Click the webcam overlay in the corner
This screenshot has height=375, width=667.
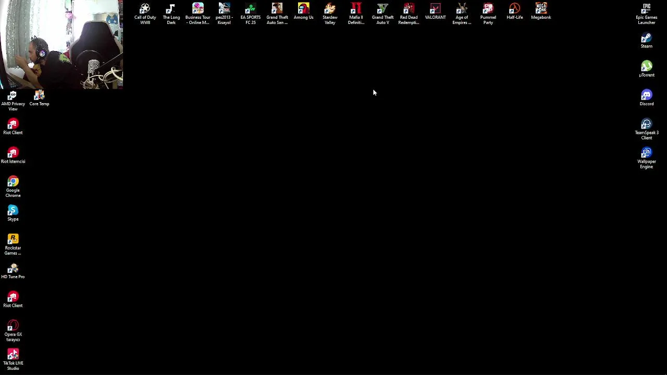coord(61,44)
